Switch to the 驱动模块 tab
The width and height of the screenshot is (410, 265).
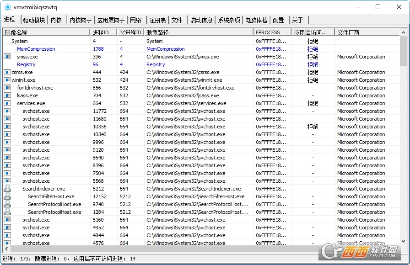pyautogui.click(x=34, y=20)
